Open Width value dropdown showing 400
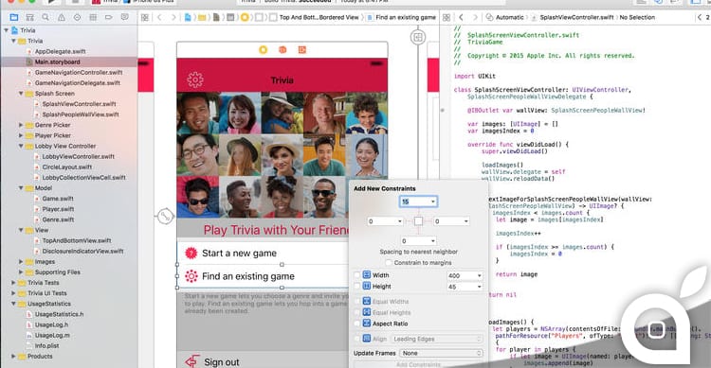The height and width of the screenshot is (368, 711). [465, 275]
